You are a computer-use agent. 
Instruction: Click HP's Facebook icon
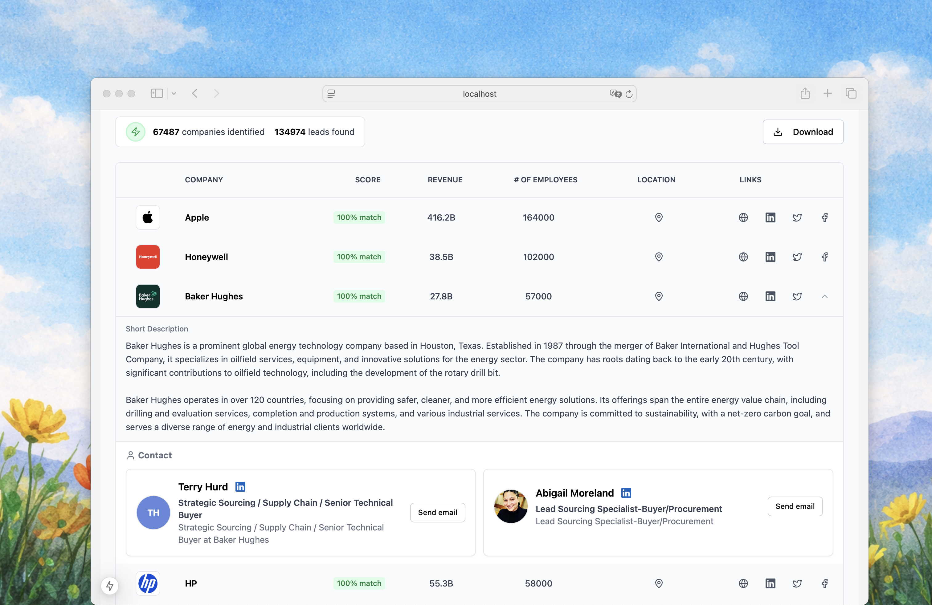(824, 583)
